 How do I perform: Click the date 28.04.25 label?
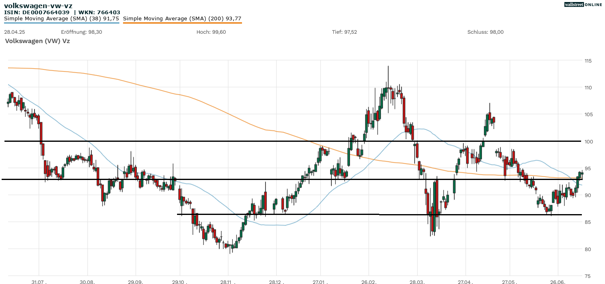15,32
